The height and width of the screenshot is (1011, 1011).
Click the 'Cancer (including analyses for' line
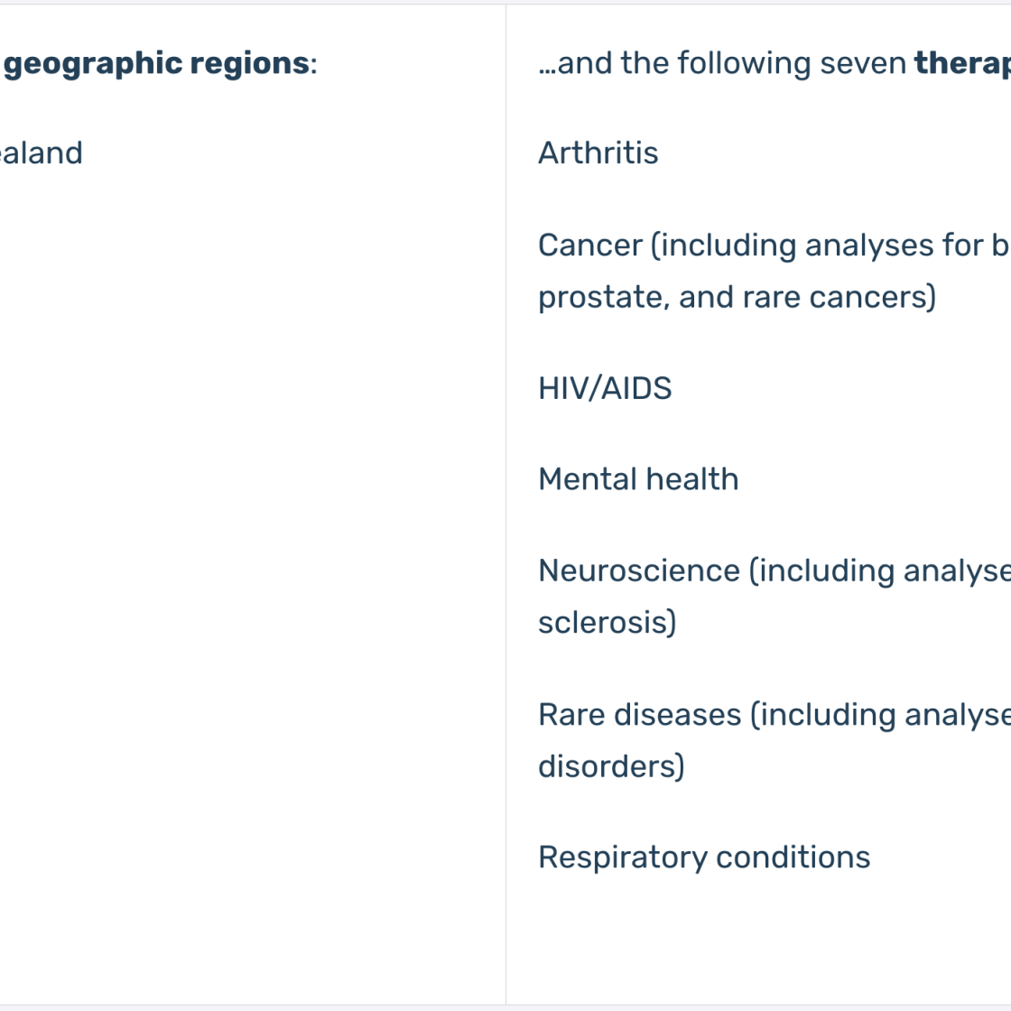pos(774,246)
